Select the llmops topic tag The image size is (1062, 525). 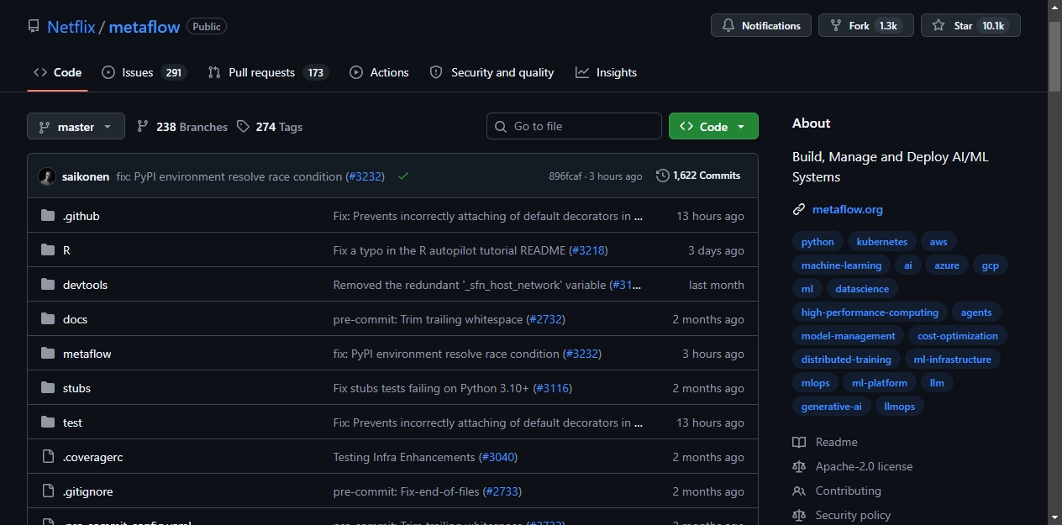pos(900,407)
